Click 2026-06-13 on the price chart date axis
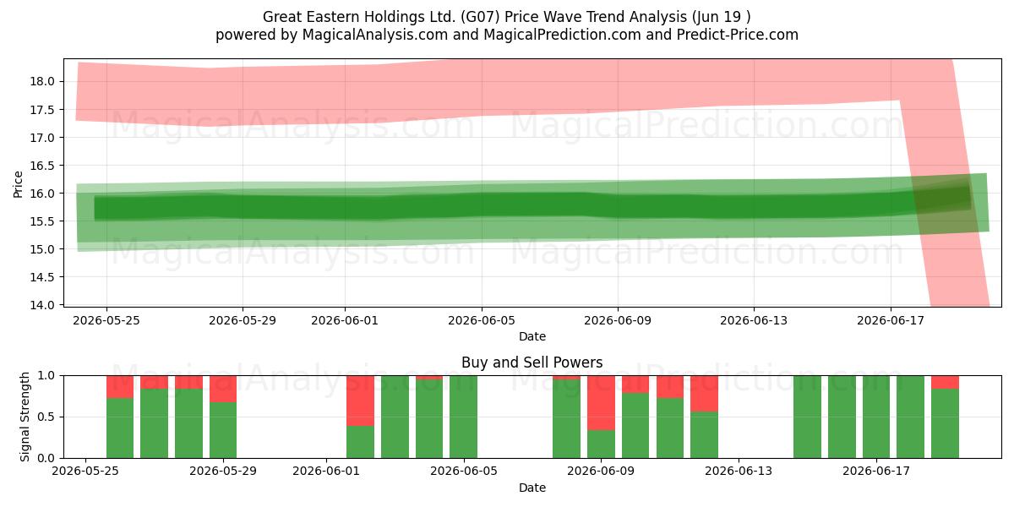1014x507 pixels. point(755,321)
